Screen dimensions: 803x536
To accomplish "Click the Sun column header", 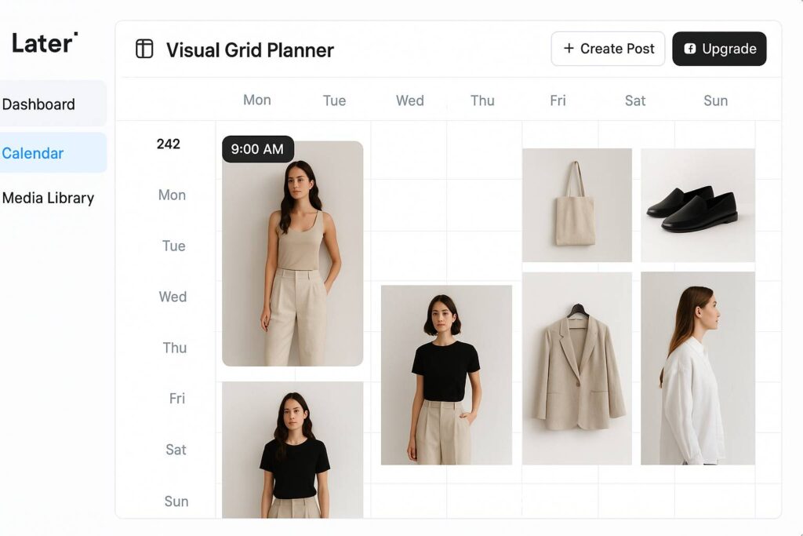I will 715,100.
